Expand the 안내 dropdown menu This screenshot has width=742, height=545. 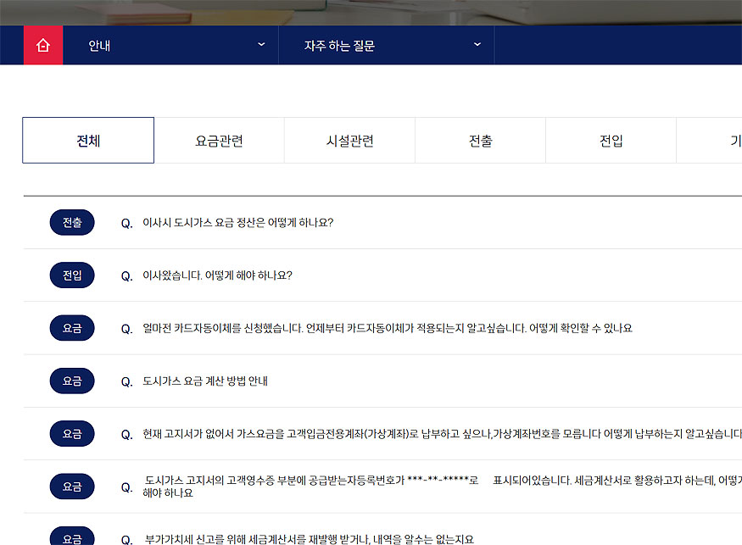tap(170, 46)
